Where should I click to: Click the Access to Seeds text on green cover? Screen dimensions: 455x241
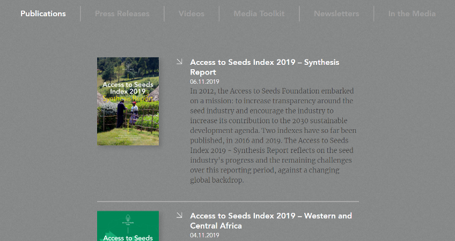click(128, 238)
